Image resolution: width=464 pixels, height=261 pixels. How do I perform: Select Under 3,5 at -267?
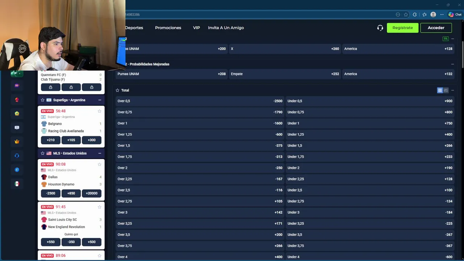click(x=370, y=235)
